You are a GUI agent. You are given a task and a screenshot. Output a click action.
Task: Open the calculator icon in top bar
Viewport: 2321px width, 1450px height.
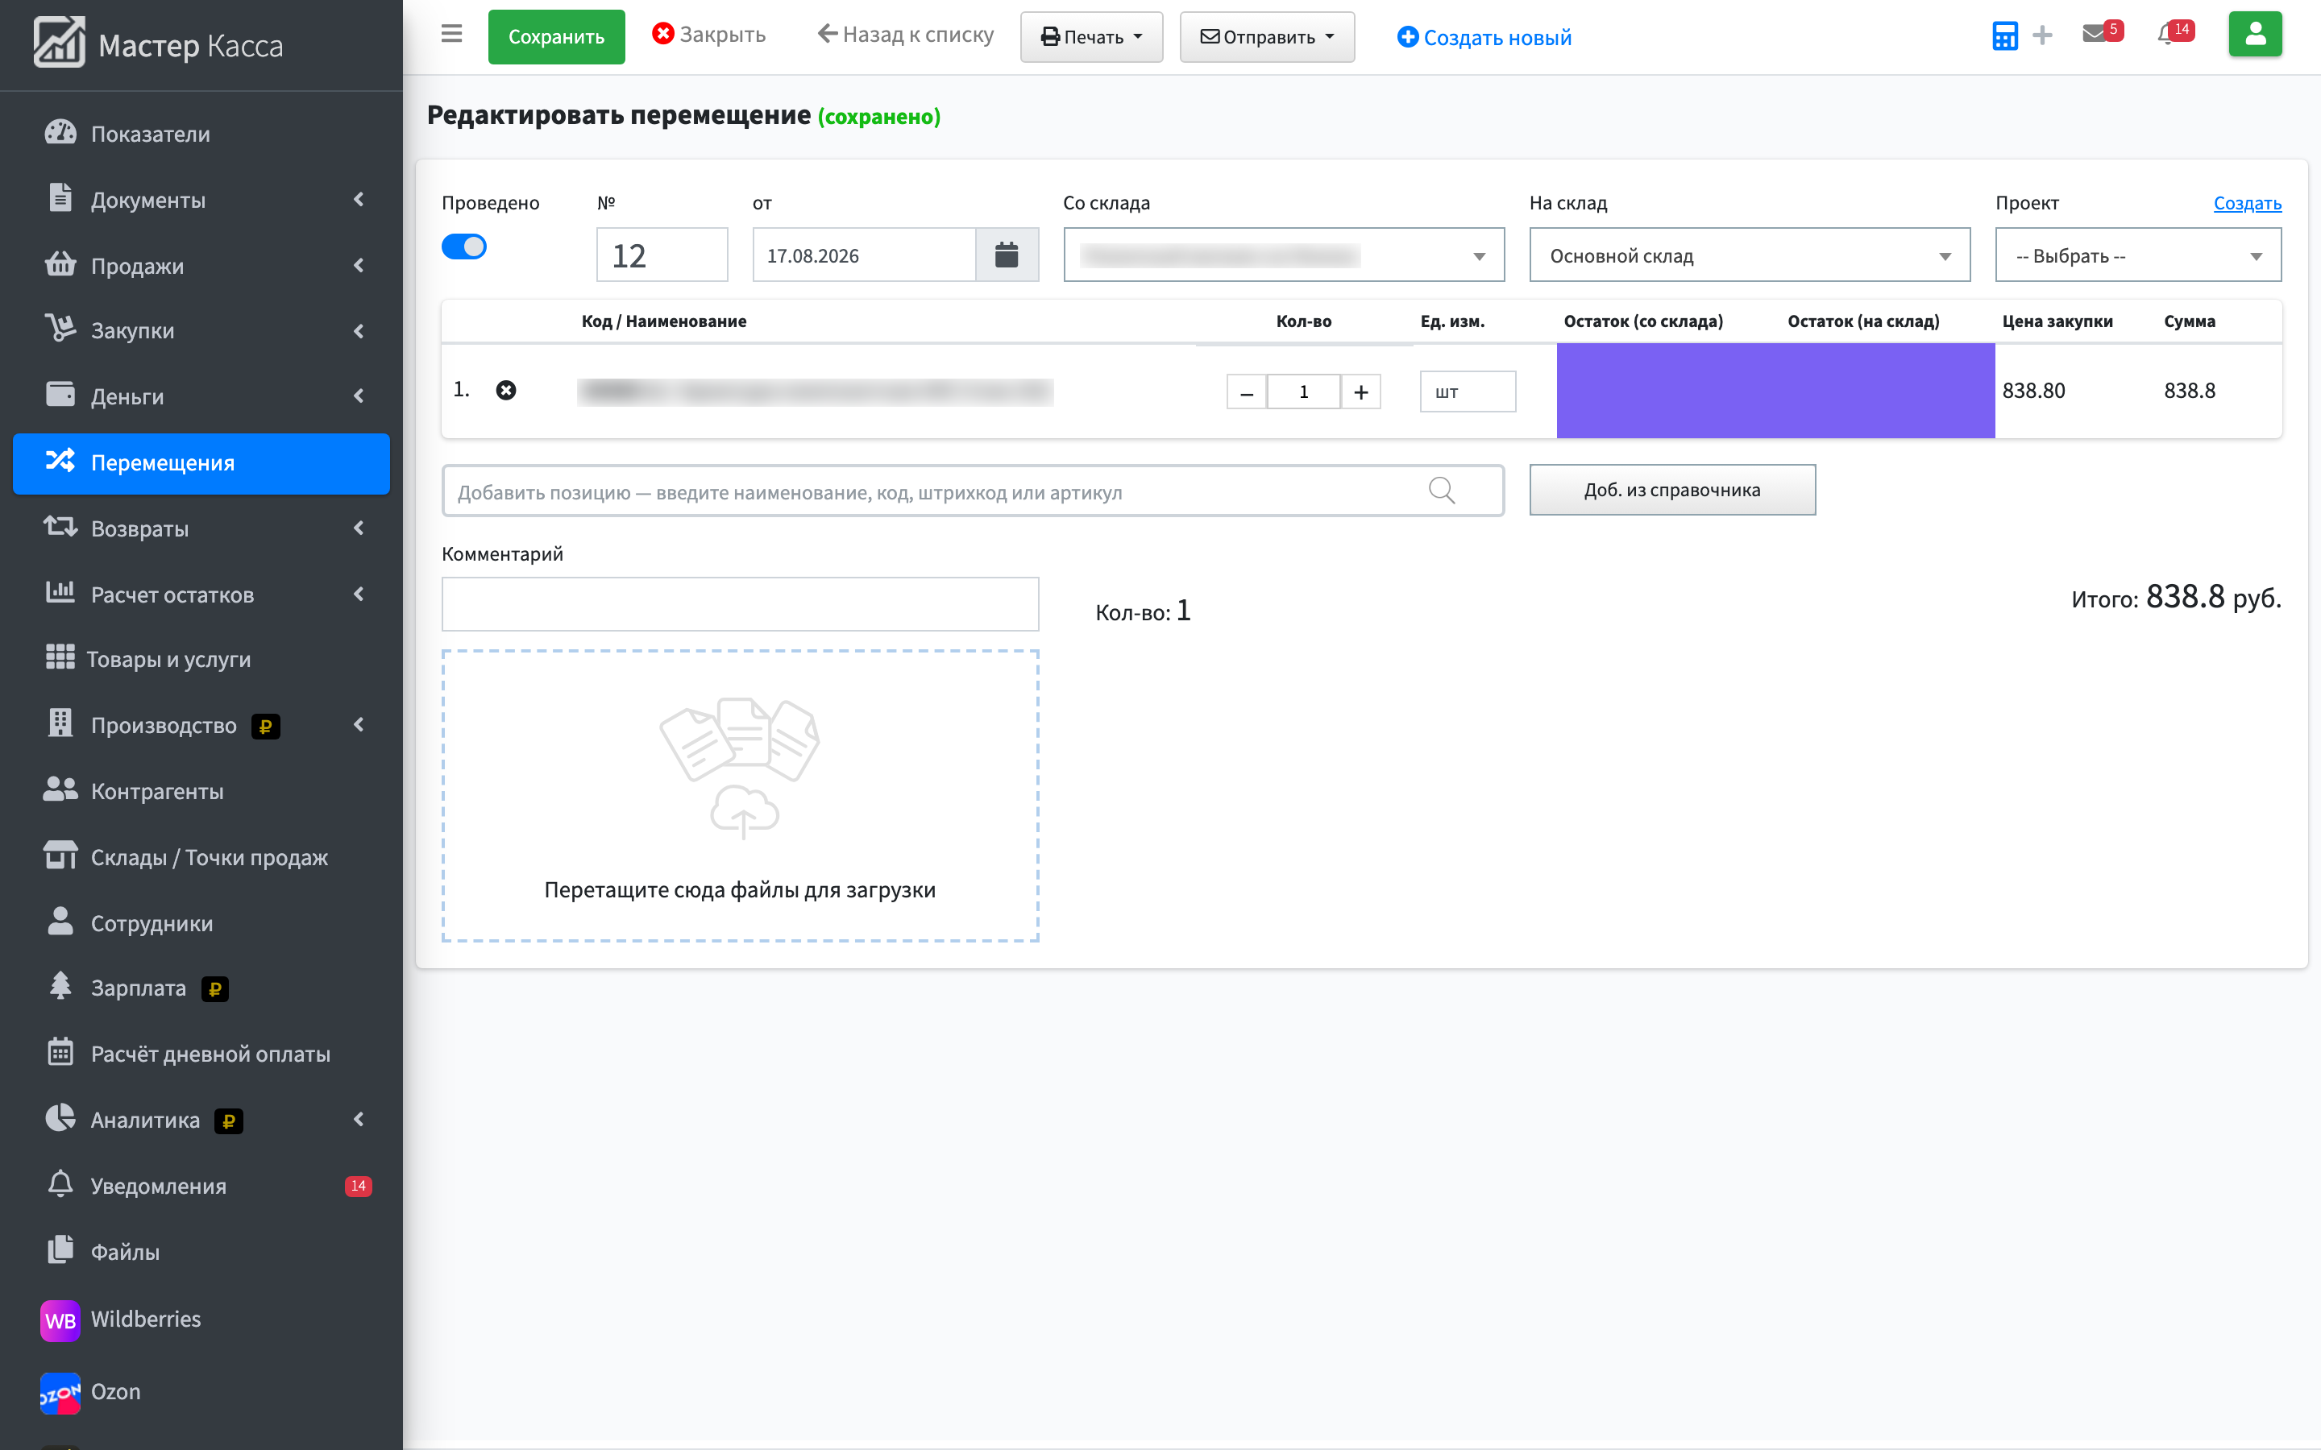2003,35
